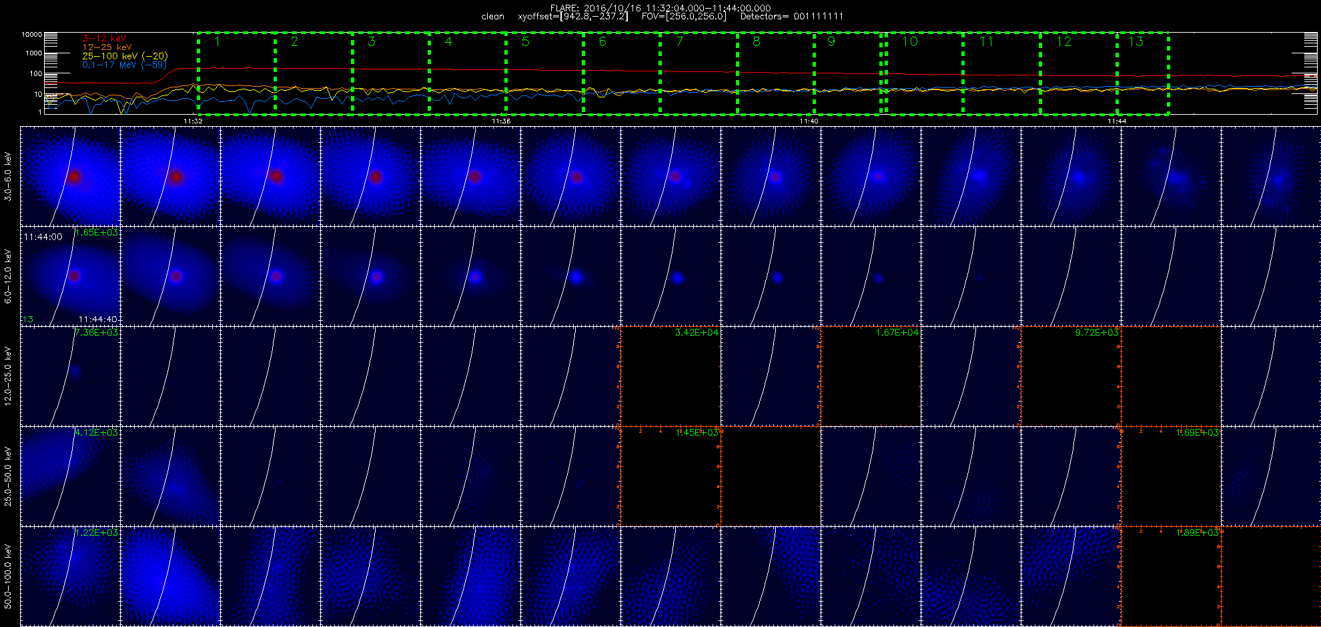Screen dimensions: 1321x627
Task: Open the 6.0-12.0 keV image for interval 4
Action: [x=370, y=275]
